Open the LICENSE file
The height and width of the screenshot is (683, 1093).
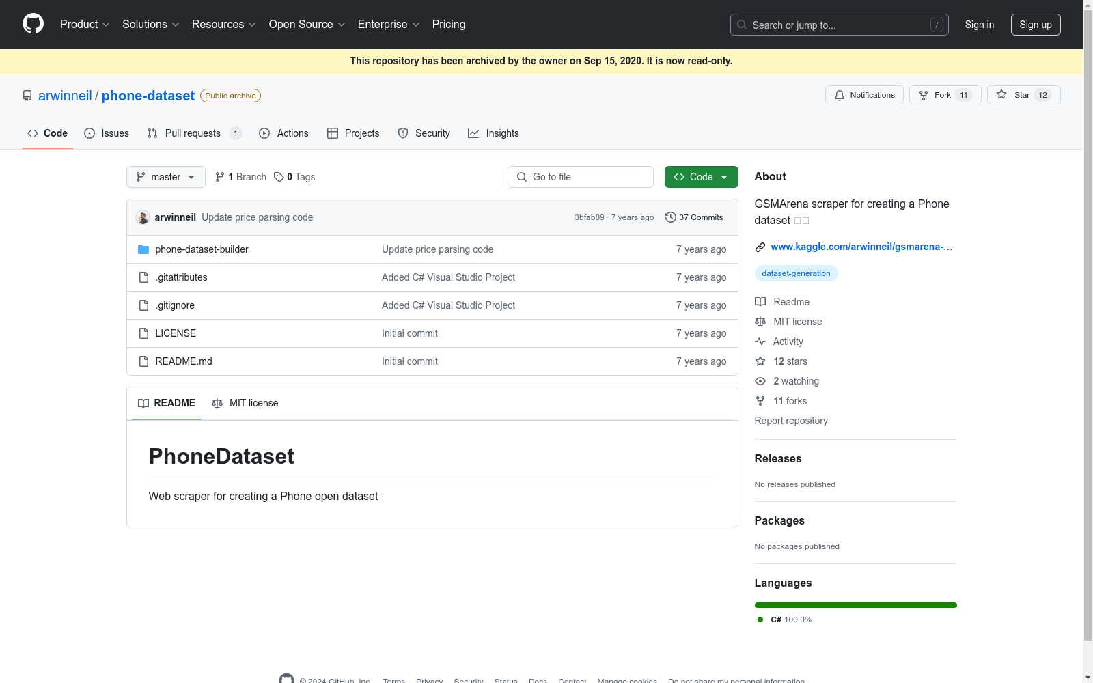(x=176, y=333)
